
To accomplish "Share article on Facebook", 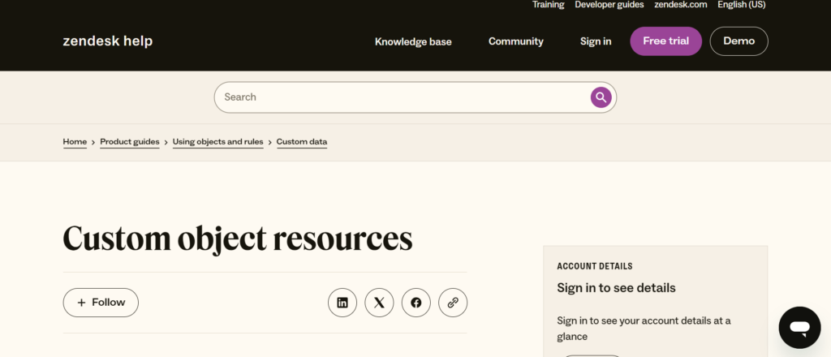I will point(416,303).
